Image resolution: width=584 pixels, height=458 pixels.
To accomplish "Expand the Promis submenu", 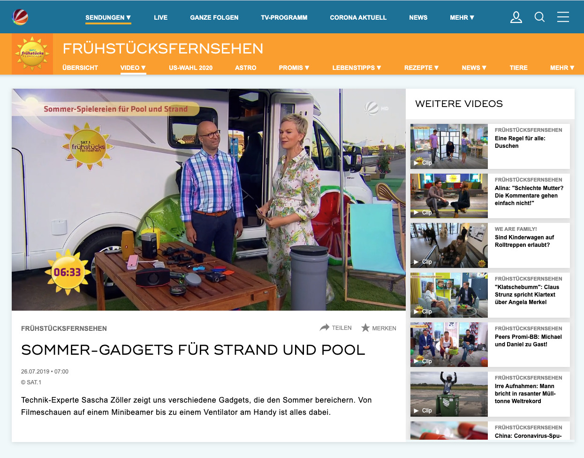I will point(294,68).
